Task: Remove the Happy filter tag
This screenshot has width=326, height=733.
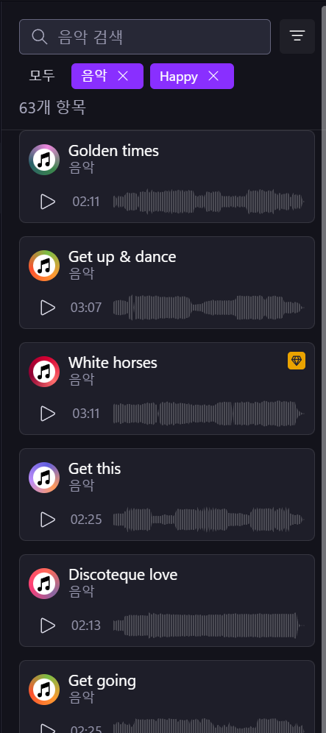Action: [x=213, y=77]
